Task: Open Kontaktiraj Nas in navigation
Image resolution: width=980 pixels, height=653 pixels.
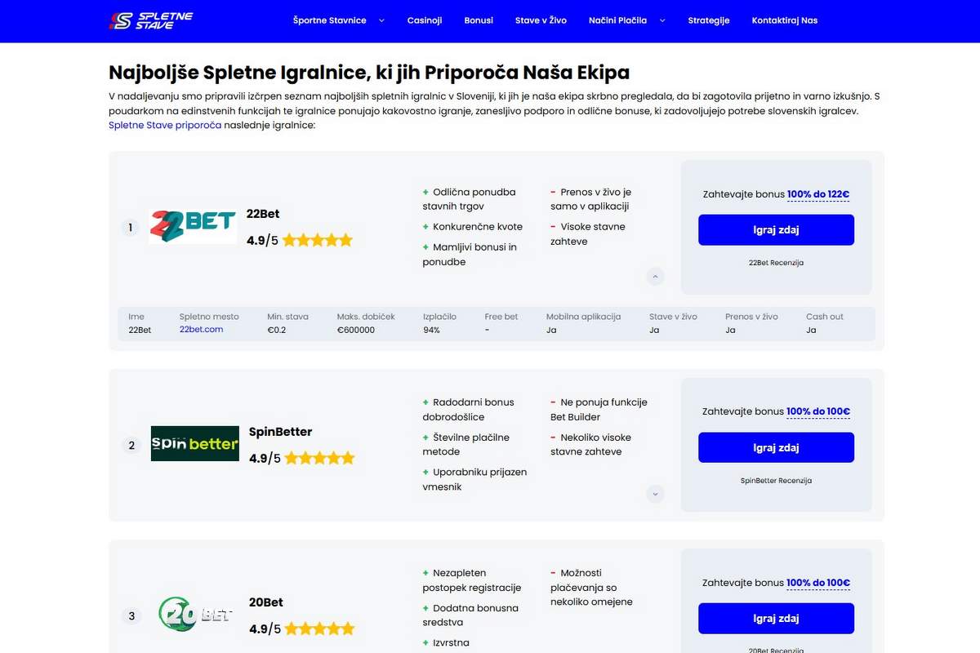Action: (785, 20)
